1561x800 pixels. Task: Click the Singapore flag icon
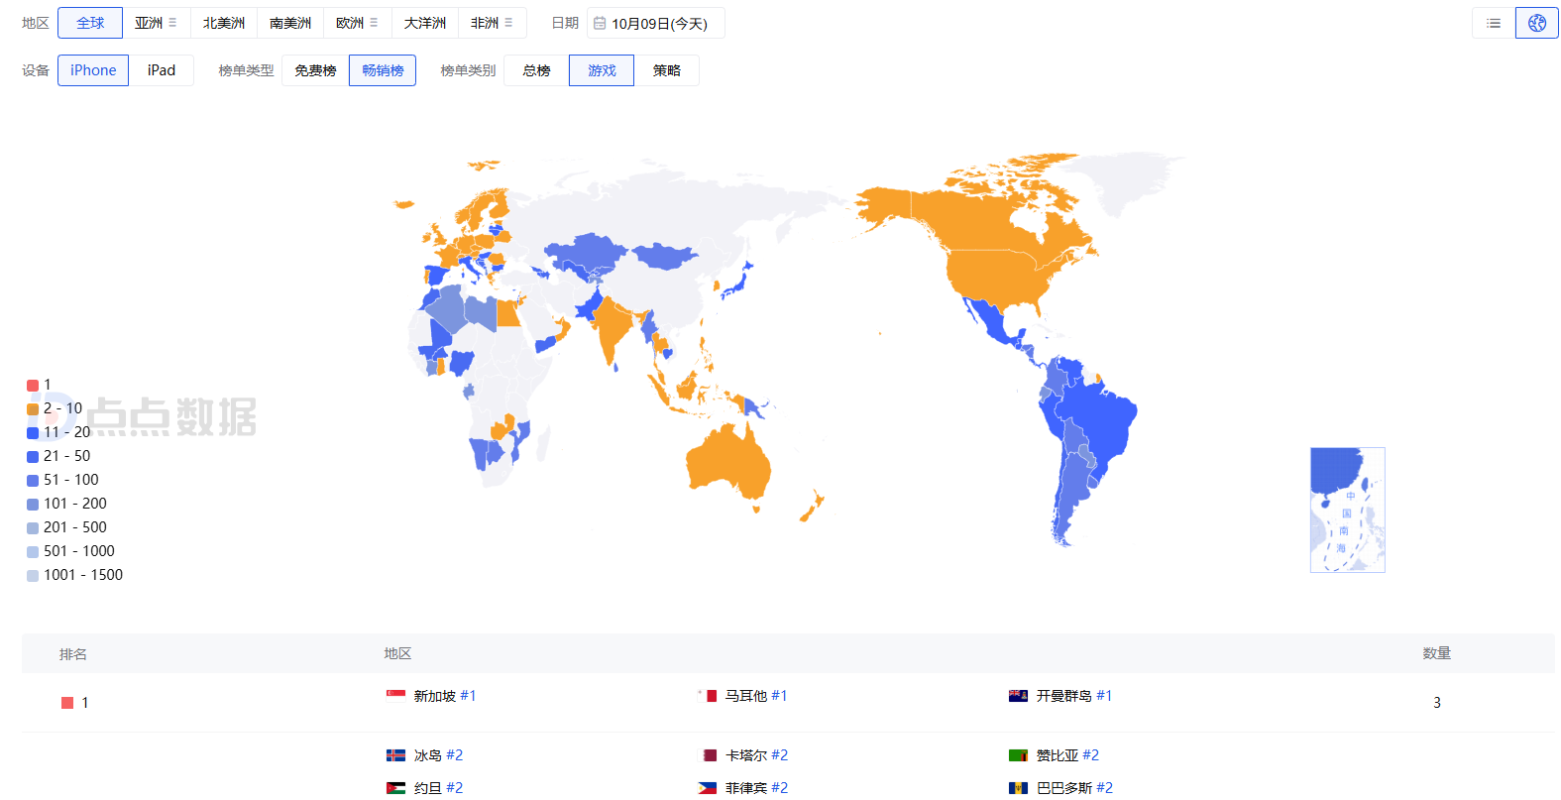[x=395, y=696]
